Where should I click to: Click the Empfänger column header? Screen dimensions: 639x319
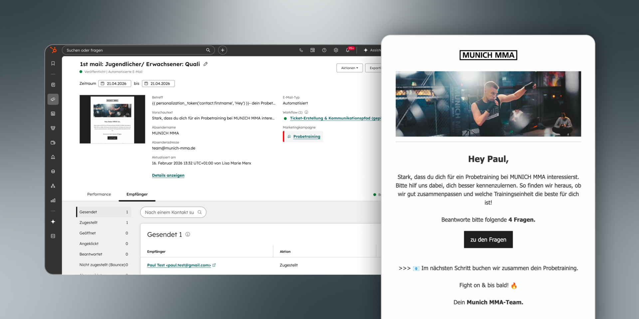[156, 252]
